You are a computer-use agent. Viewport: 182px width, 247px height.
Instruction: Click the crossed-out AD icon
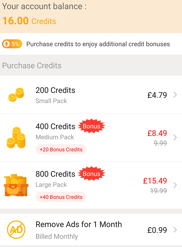16,230
